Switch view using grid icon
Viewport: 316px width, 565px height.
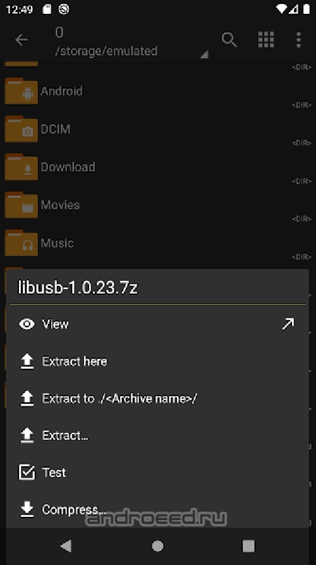click(266, 40)
